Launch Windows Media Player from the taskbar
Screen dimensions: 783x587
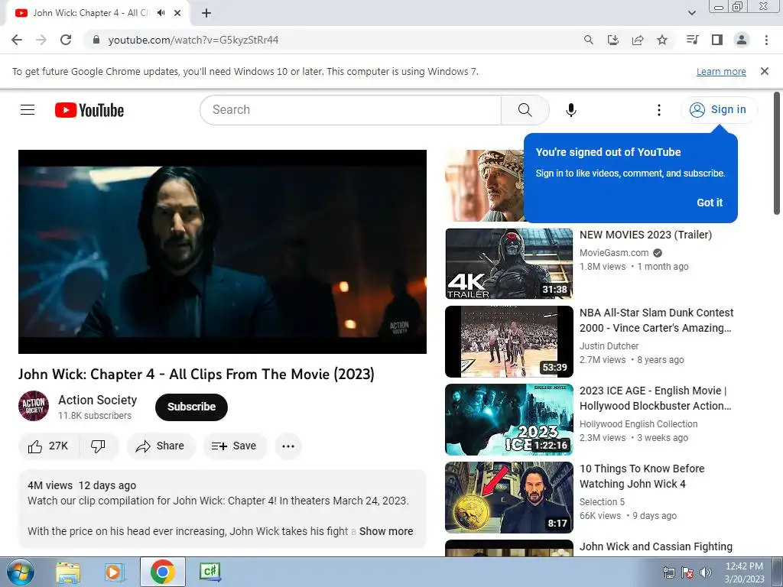pyautogui.click(x=115, y=572)
